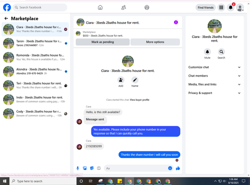The image size is (250, 185).
Task: Click the back arrow beside Marketplace
Action: (x=6, y=18)
